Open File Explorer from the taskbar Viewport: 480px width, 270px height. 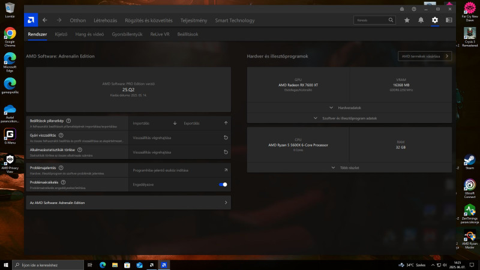click(x=115, y=265)
